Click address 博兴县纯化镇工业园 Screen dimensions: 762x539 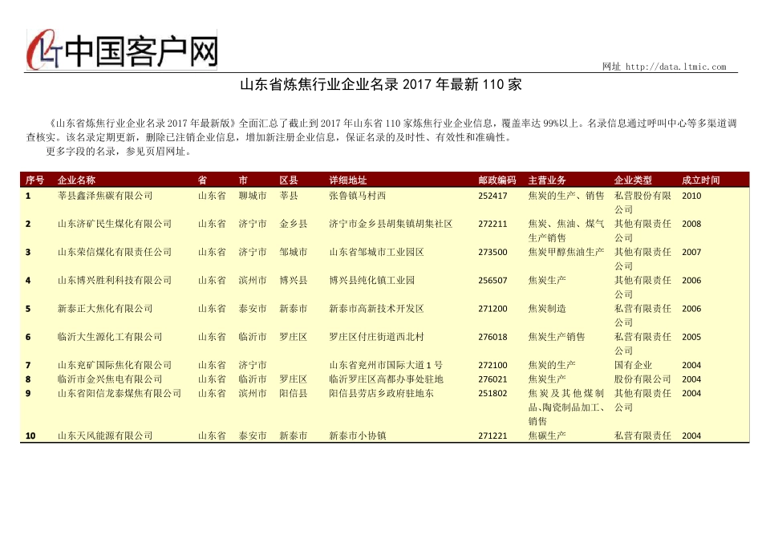click(x=371, y=280)
